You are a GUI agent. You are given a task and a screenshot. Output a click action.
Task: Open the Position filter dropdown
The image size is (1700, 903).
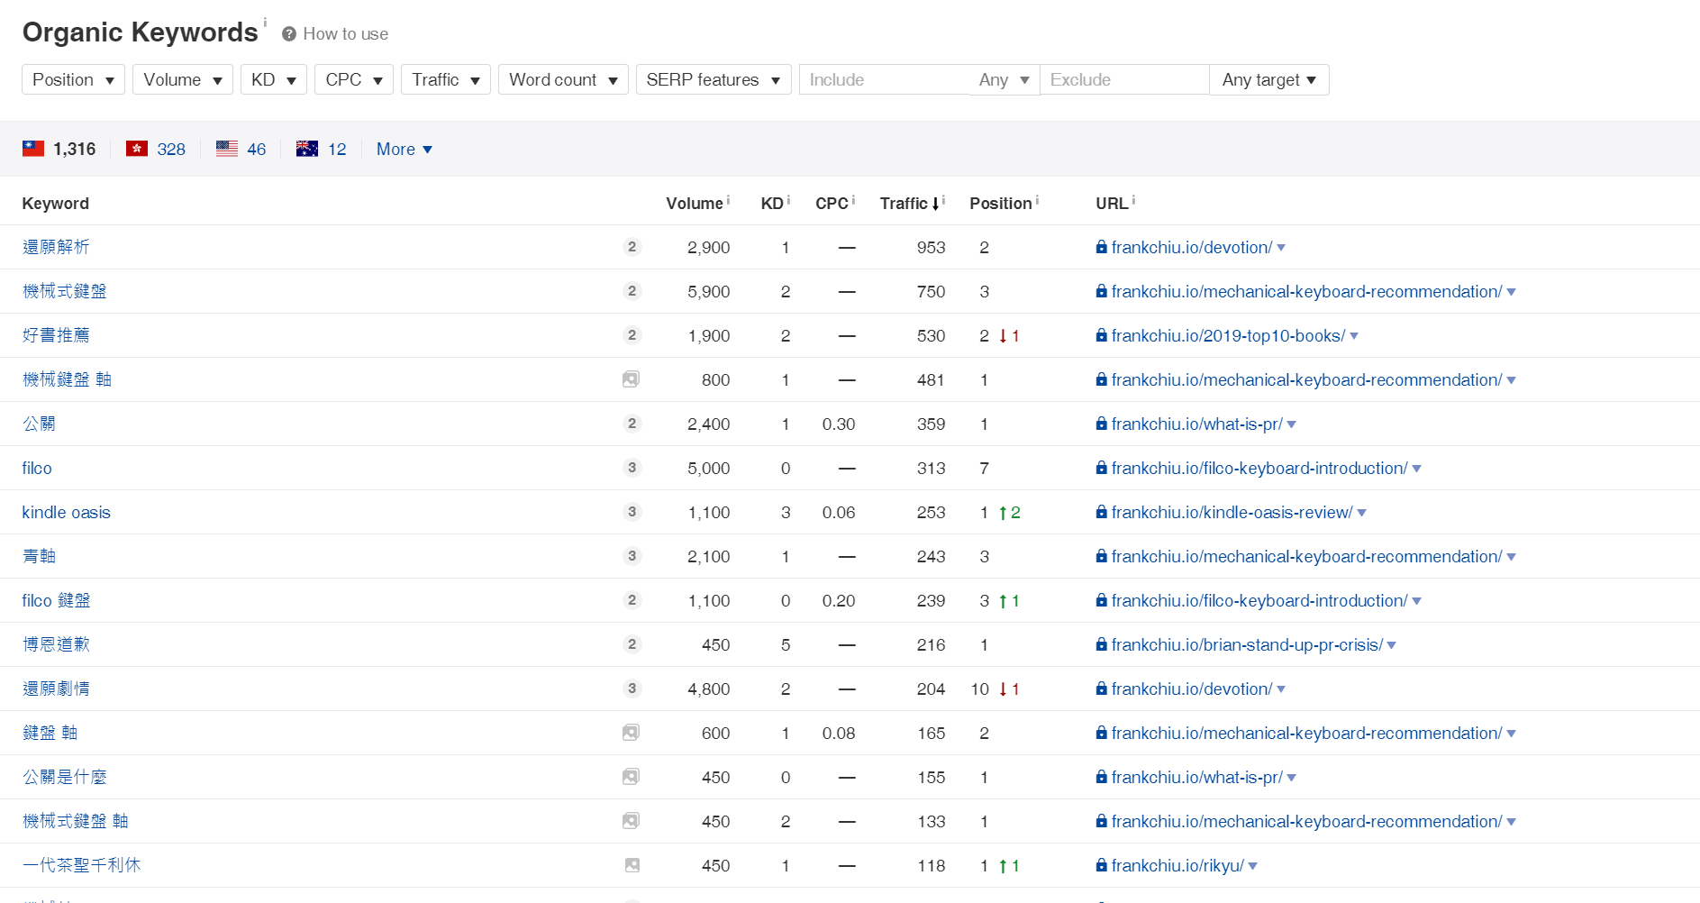click(73, 79)
